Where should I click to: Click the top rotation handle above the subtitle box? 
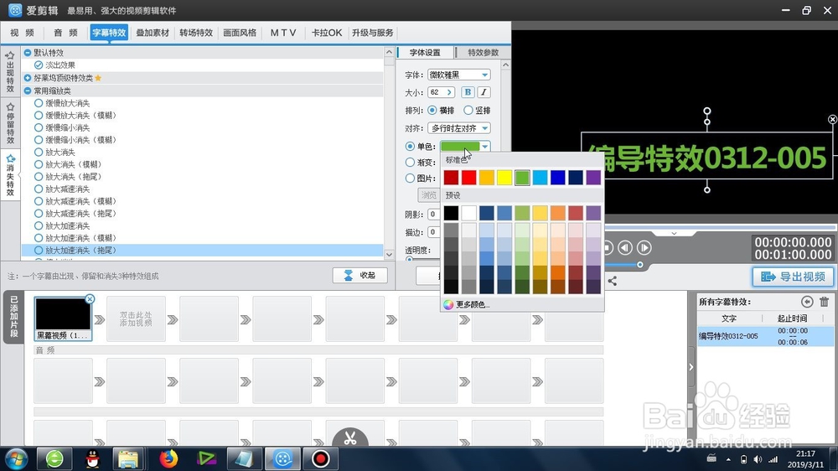point(707,111)
